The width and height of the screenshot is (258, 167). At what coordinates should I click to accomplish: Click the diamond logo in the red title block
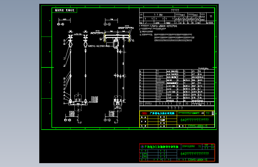(142, 146)
